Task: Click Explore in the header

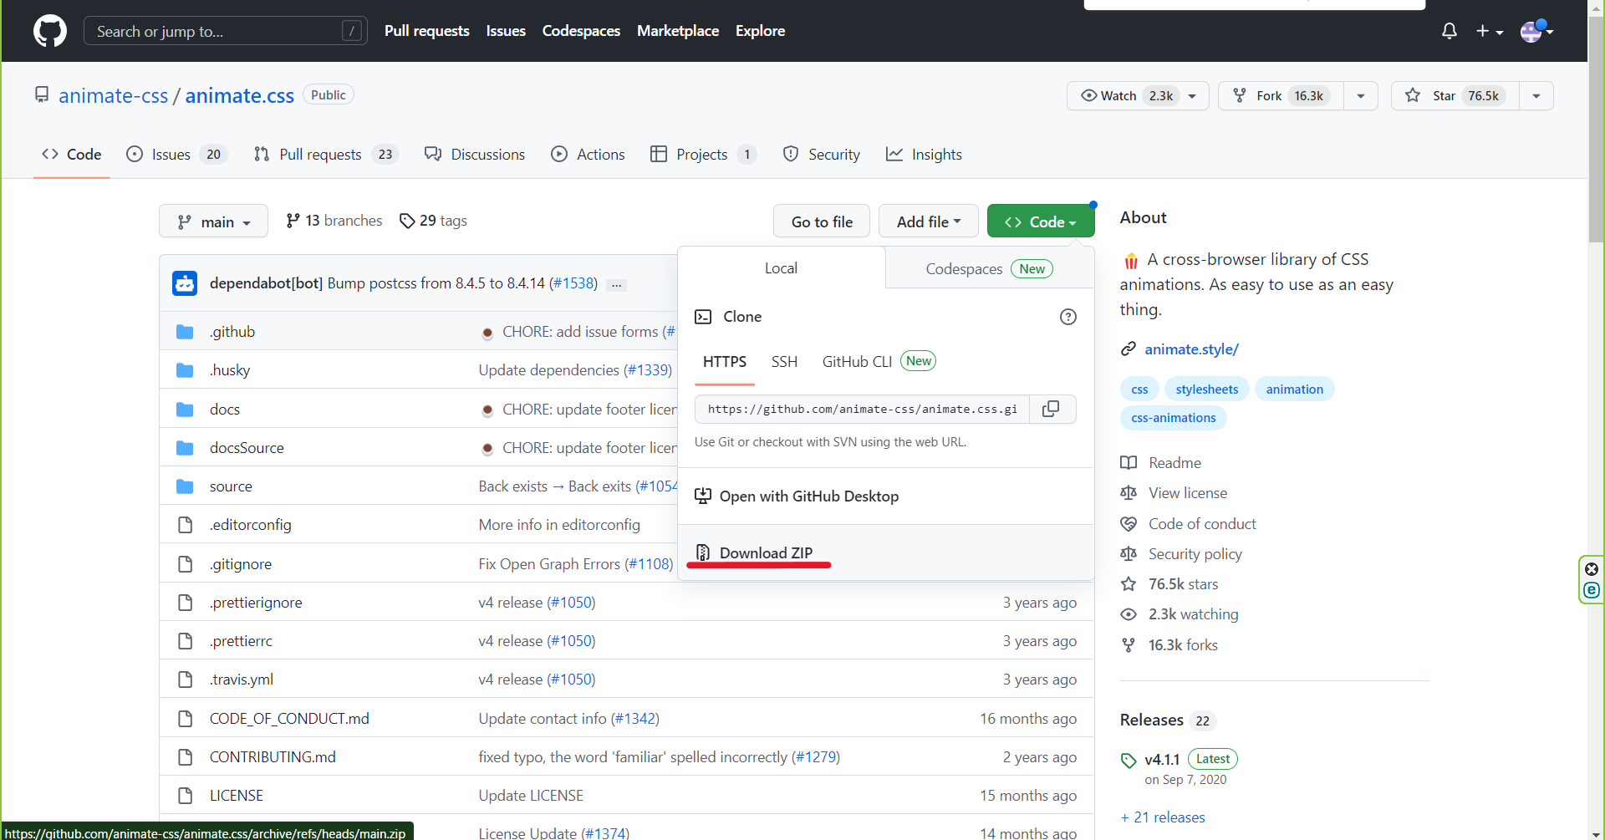Action: click(760, 31)
